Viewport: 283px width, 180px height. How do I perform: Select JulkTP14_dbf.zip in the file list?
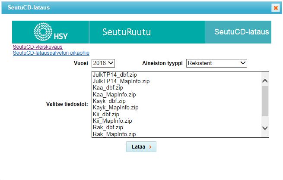point(177,74)
